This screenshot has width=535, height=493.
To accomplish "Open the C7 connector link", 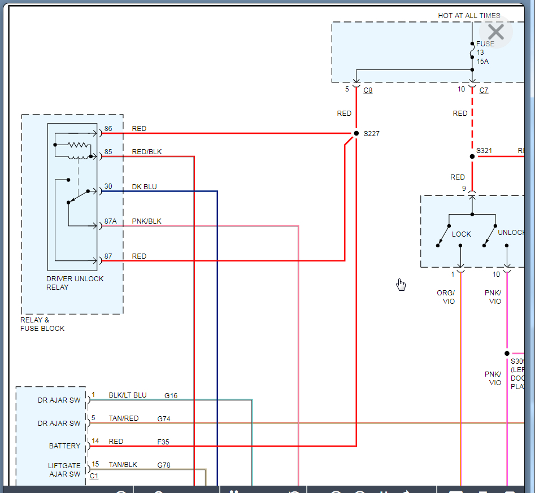I will point(484,90).
